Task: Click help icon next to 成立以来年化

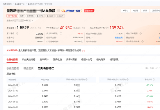Action: 61,33
